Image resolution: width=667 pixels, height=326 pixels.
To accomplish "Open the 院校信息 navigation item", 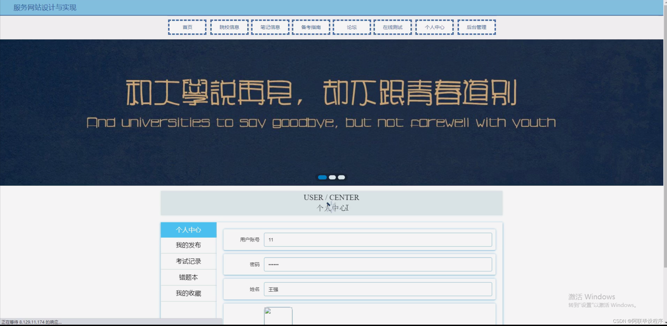I will tap(229, 27).
